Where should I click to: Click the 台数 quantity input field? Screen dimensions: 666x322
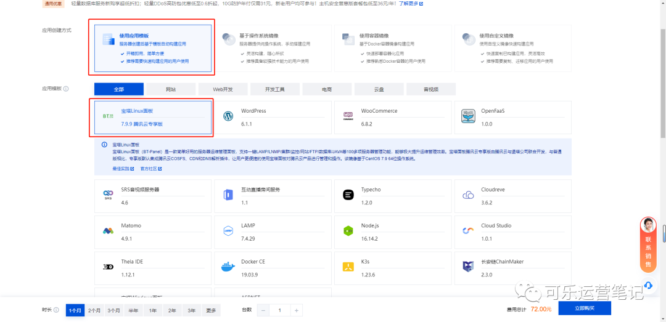[279, 310]
